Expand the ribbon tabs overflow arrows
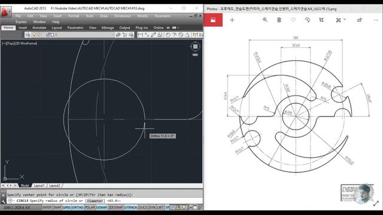The height and width of the screenshot is (215, 383). coord(168,28)
